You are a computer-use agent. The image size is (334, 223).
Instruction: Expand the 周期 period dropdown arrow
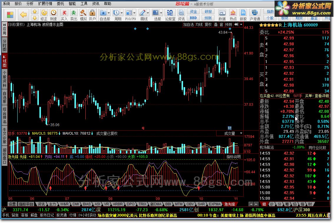(x=122, y=13)
